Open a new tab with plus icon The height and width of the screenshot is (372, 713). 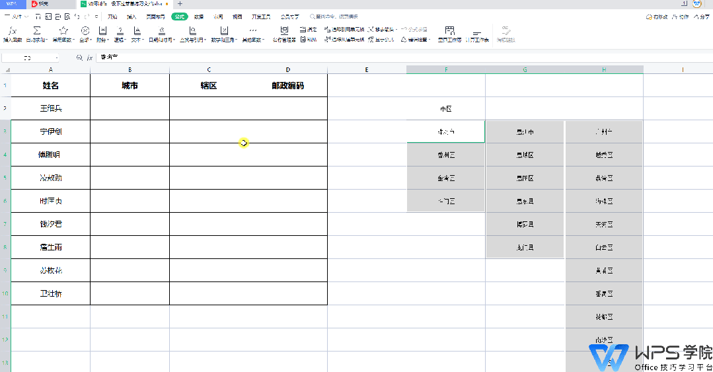pos(180,4)
